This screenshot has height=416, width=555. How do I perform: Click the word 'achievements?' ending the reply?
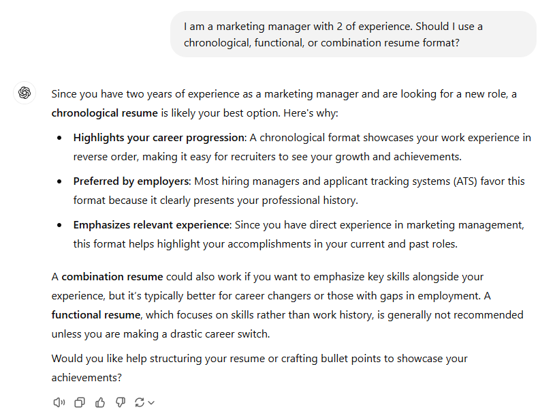coord(86,377)
